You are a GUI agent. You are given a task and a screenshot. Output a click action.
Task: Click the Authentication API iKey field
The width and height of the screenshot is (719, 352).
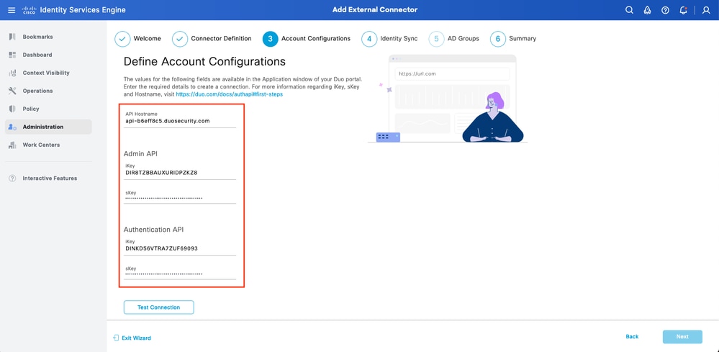pyautogui.click(x=180, y=247)
